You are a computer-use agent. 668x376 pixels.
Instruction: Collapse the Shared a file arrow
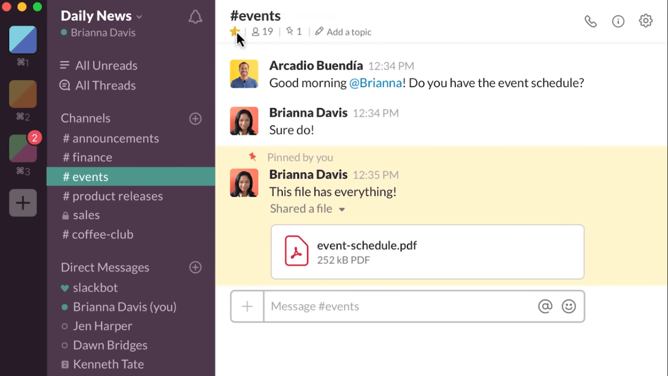342,210
